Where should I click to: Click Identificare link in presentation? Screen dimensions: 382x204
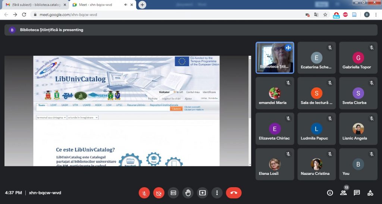tap(209, 92)
